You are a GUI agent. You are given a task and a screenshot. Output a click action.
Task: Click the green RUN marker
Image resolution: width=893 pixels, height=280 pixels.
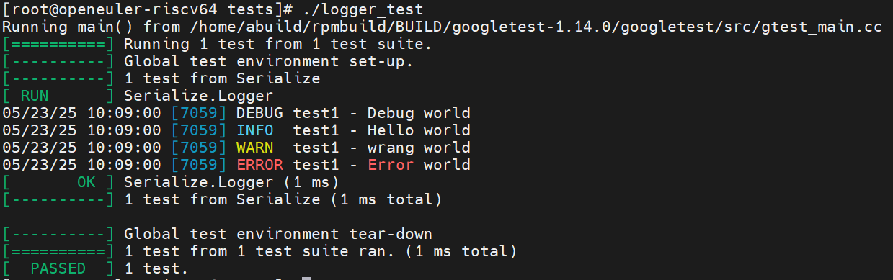(35, 95)
